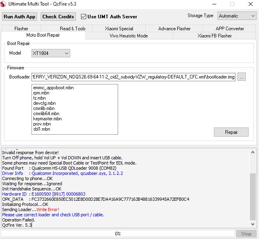
Task: Click the log scrollbar thumb
Action: pyautogui.click(x=253, y=196)
